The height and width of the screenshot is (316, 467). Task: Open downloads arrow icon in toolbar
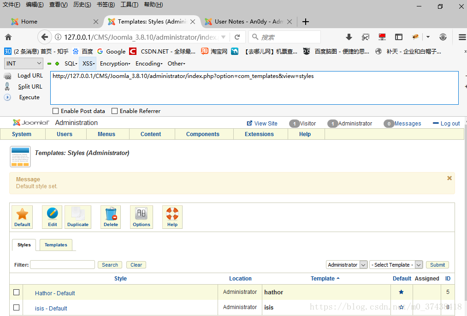click(x=349, y=37)
